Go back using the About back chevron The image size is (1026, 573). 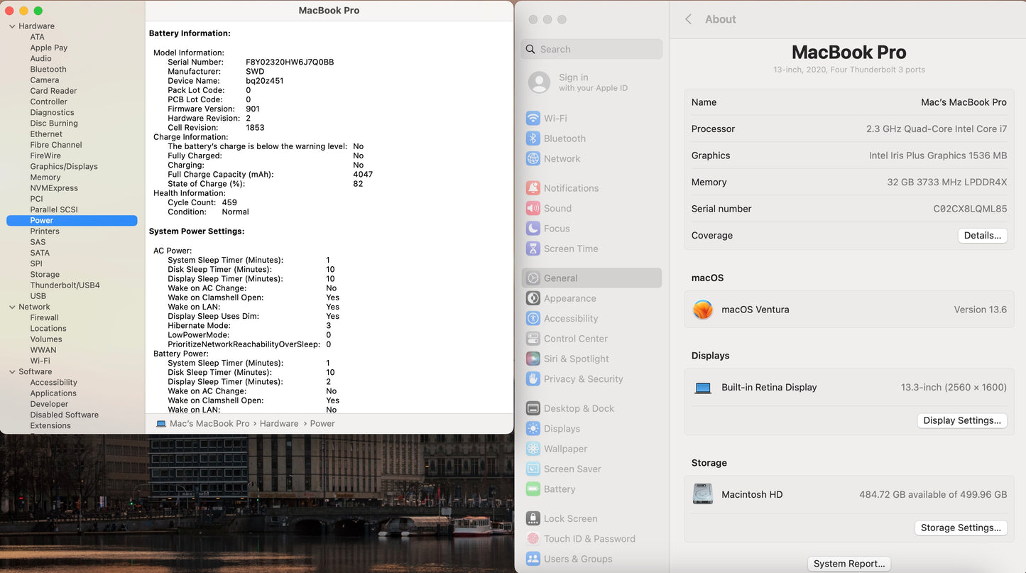[688, 19]
